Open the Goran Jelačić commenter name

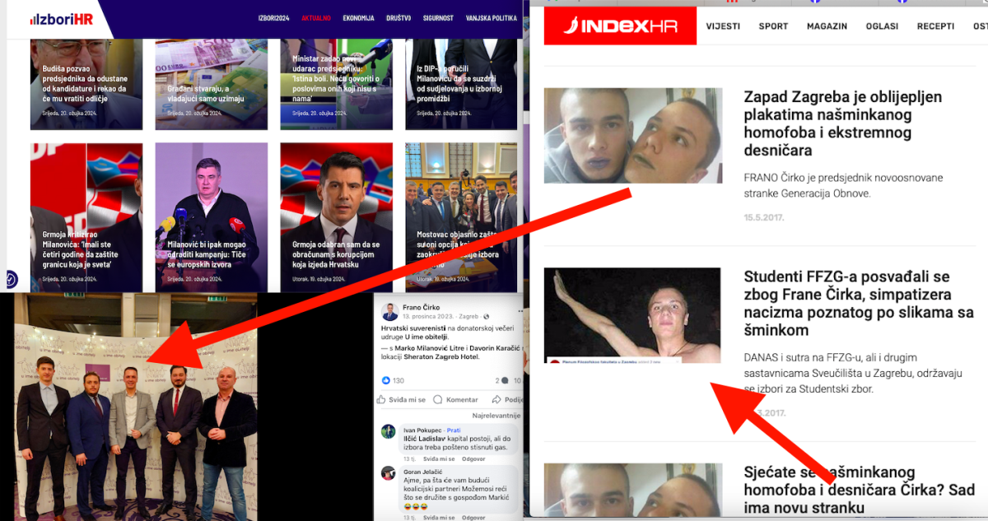click(x=422, y=472)
